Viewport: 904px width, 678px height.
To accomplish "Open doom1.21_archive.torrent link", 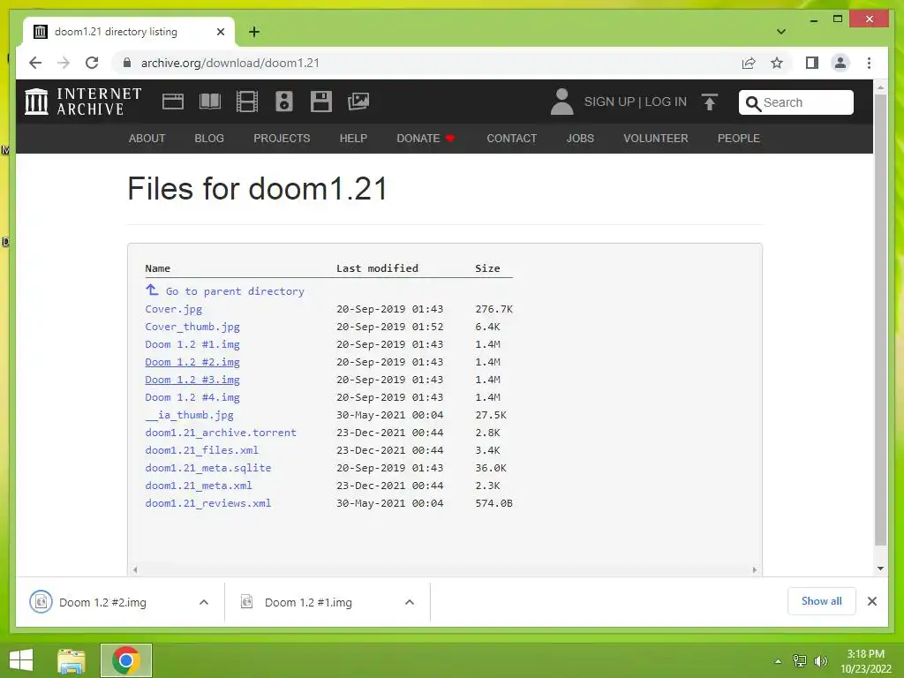I will pyautogui.click(x=221, y=433).
